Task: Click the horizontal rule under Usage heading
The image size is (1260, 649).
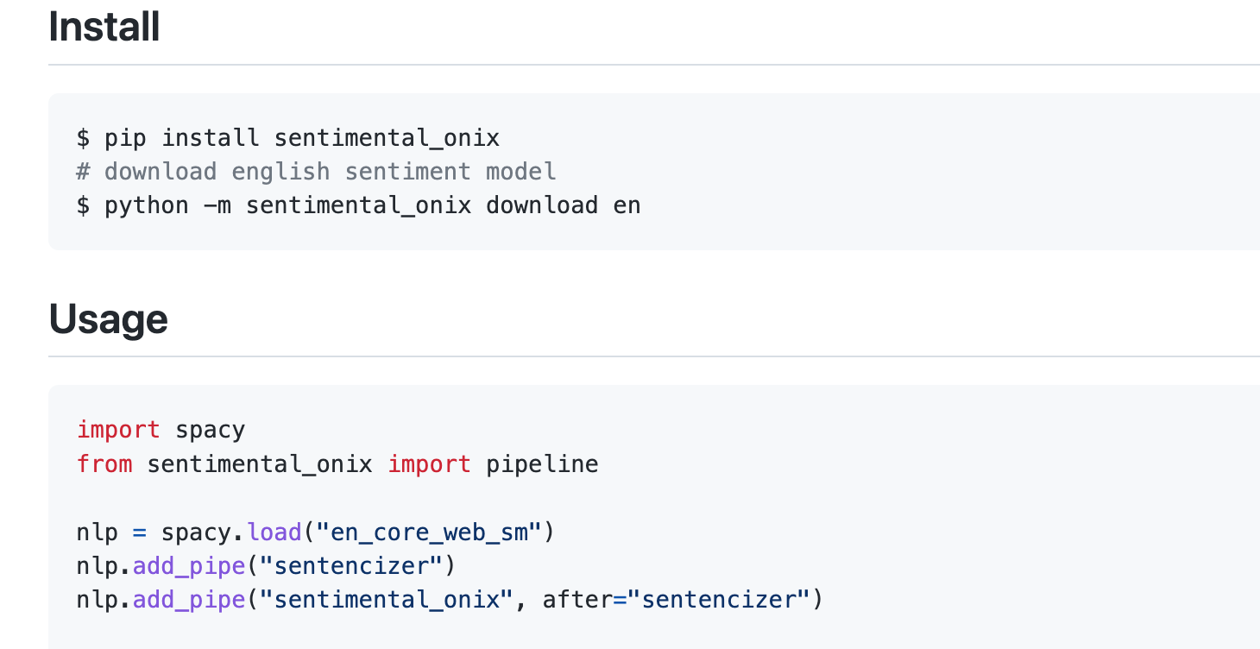Action: coord(654,356)
